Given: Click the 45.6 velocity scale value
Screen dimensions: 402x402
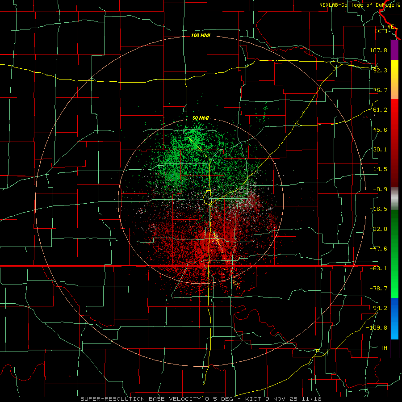Looking at the screenshot, I should point(380,130).
